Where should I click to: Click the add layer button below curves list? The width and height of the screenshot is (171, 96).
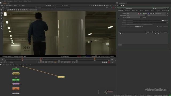pos(119,45)
